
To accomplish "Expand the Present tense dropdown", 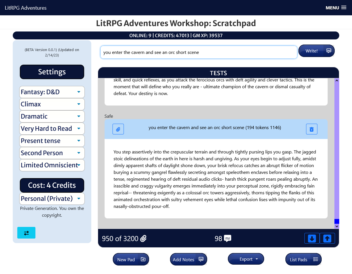I will click(x=52, y=141).
